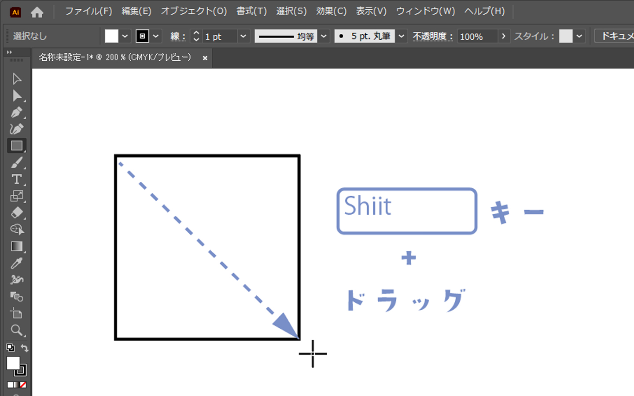The width and height of the screenshot is (634, 396).
Task: Click the fill color swatch in control bar
Action: (111, 36)
